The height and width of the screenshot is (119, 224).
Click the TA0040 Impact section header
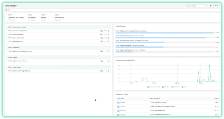pos(59,57)
